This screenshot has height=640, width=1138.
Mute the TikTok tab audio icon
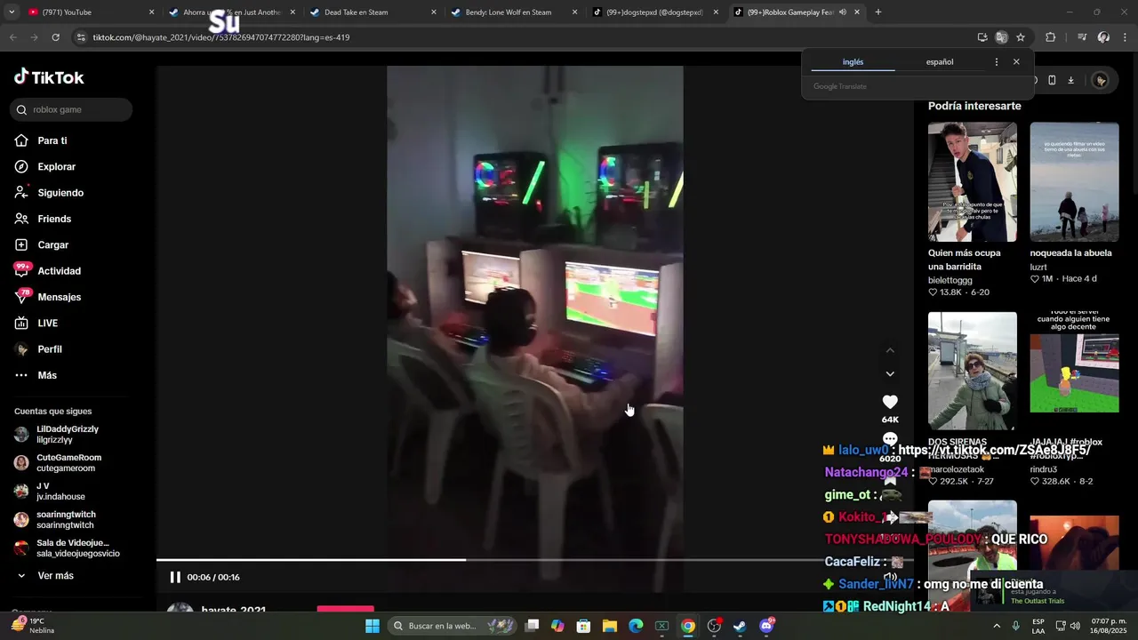(x=842, y=12)
